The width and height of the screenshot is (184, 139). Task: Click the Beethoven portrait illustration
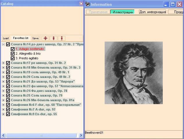click(x=134, y=73)
